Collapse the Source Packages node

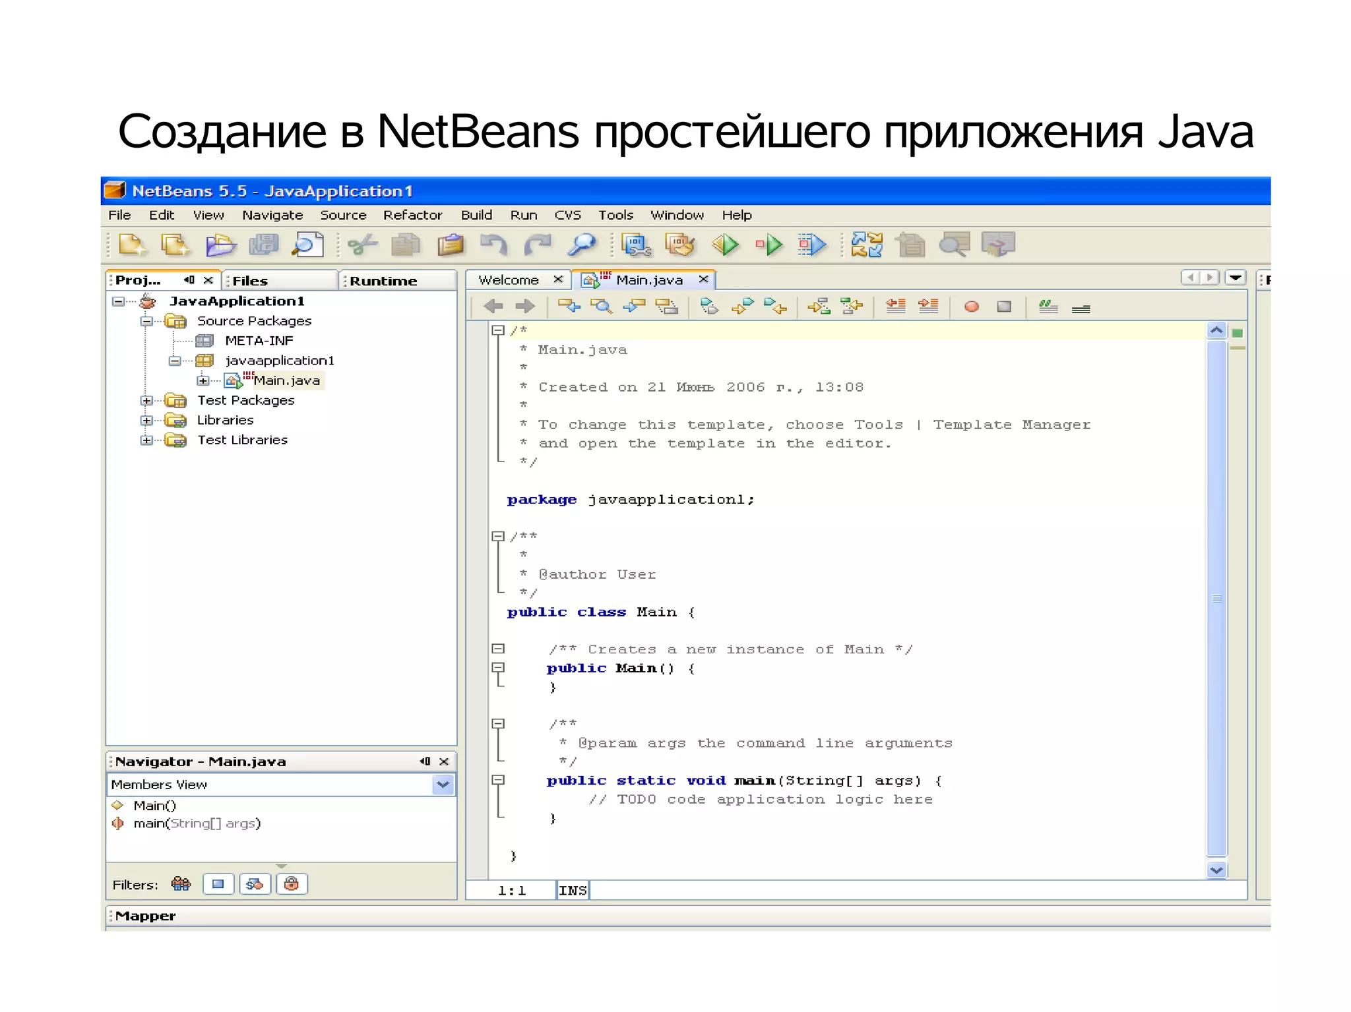[x=146, y=321]
